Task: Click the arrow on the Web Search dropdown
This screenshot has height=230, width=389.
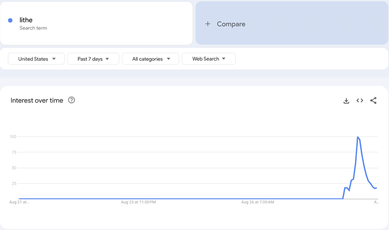Action: click(x=223, y=59)
